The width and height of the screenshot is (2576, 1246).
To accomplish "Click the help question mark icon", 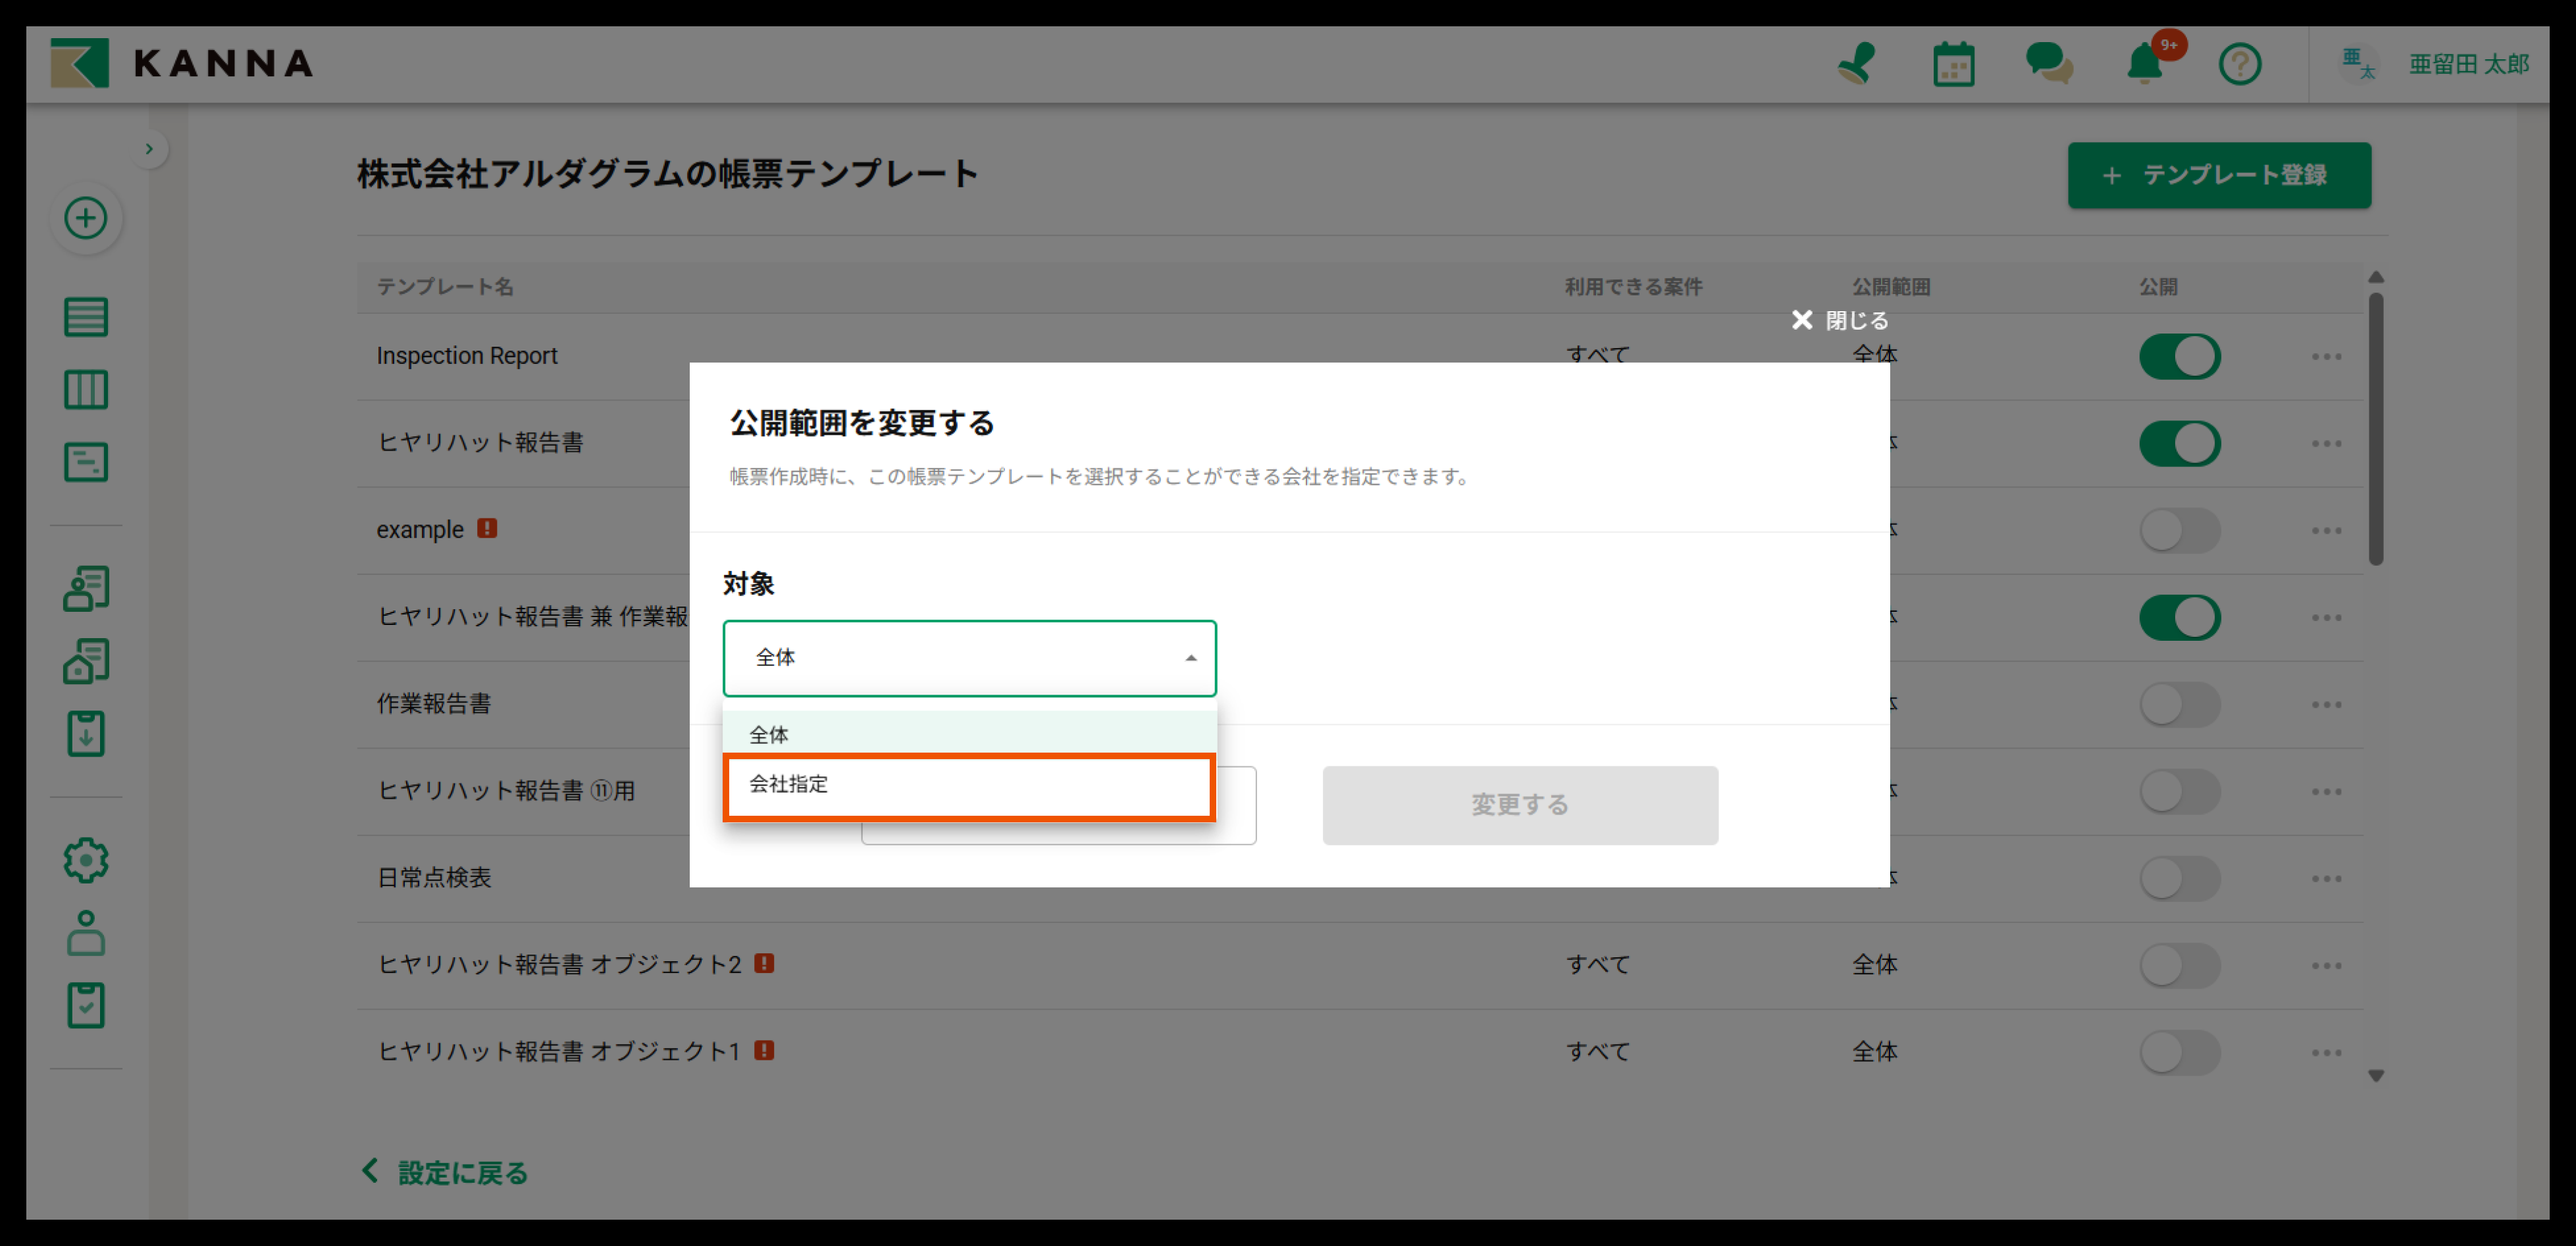I will (x=2239, y=65).
